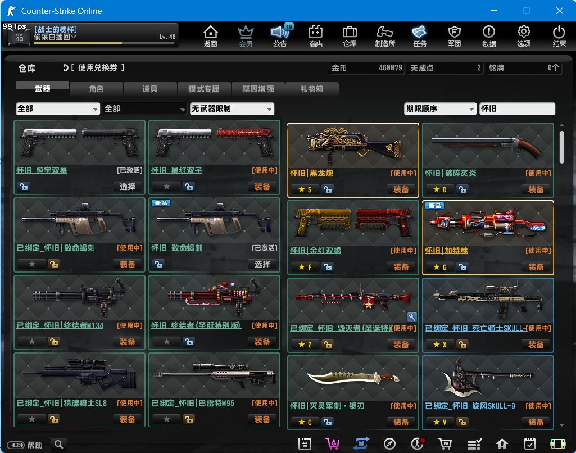
Task: Click the wrench icon on 毁灭者 card
Action: pyautogui.click(x=412, y=317)
